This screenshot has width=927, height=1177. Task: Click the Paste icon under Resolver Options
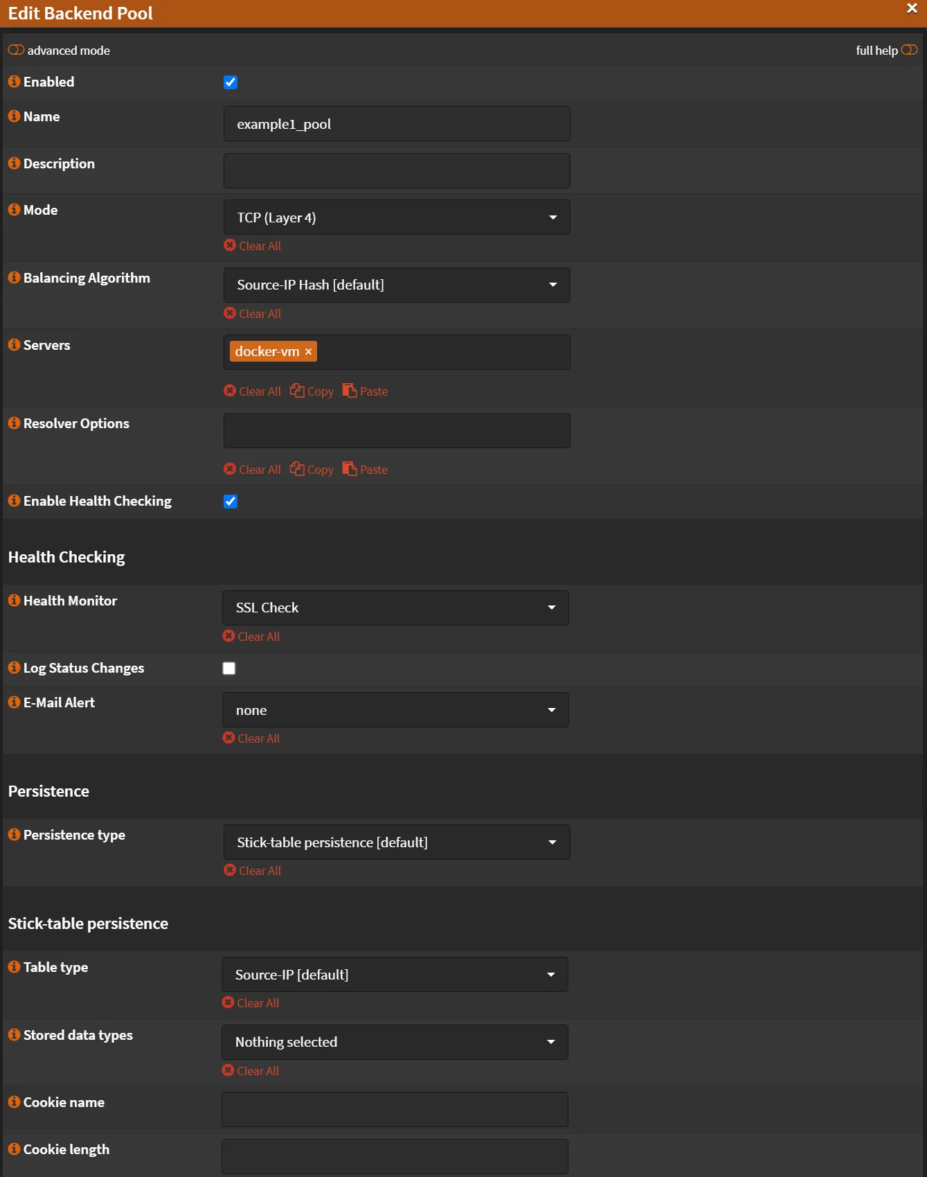point(350,469)
